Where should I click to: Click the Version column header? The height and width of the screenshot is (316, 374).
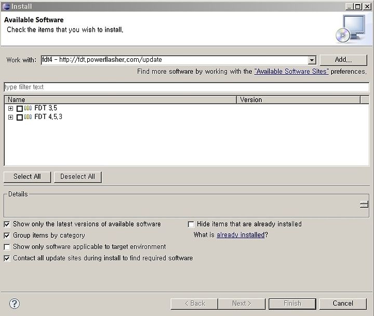(x=298, y=99)
